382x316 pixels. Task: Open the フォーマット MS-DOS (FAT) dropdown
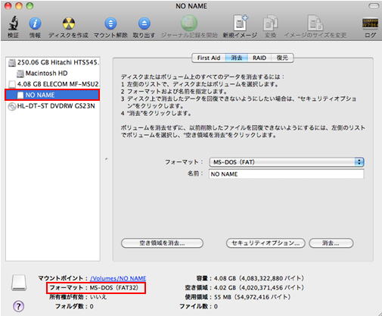coord(287,162)
